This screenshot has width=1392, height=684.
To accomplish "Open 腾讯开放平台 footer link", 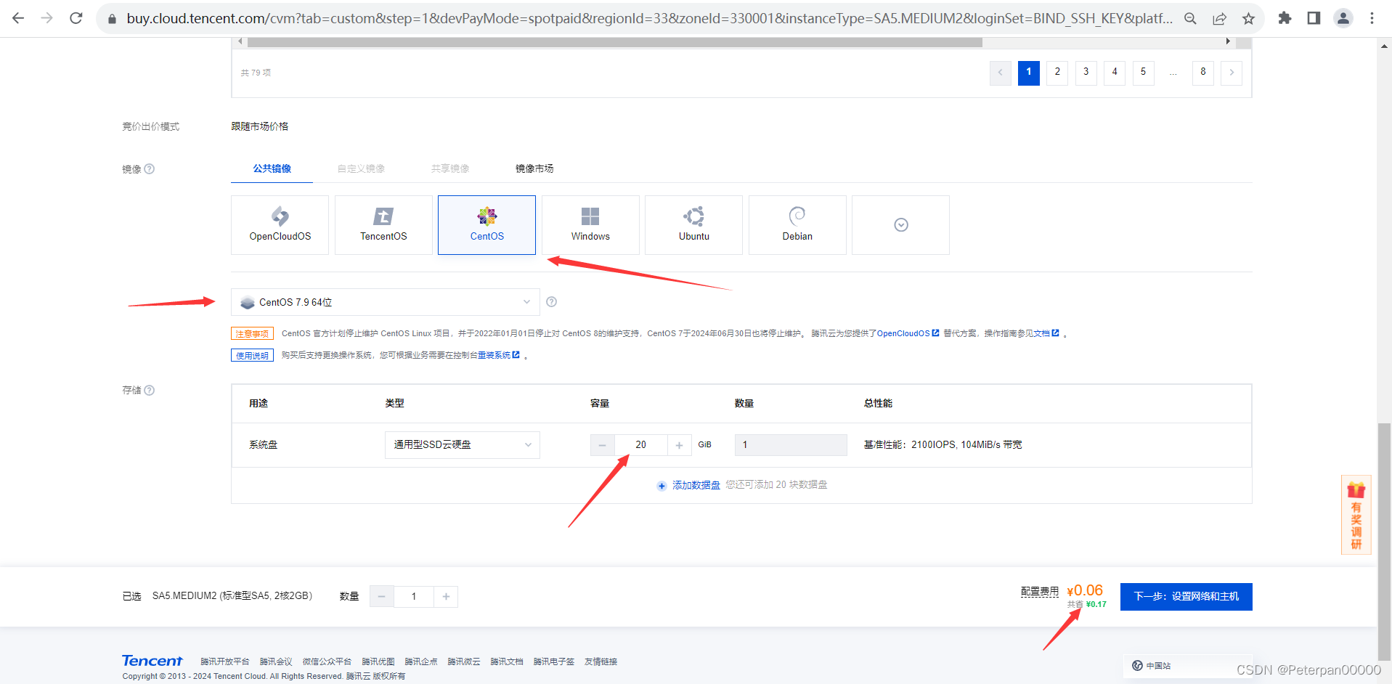I will 224,661.
